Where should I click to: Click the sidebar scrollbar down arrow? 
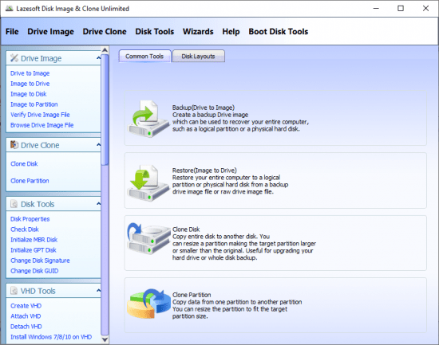click(x=105, y=339)
